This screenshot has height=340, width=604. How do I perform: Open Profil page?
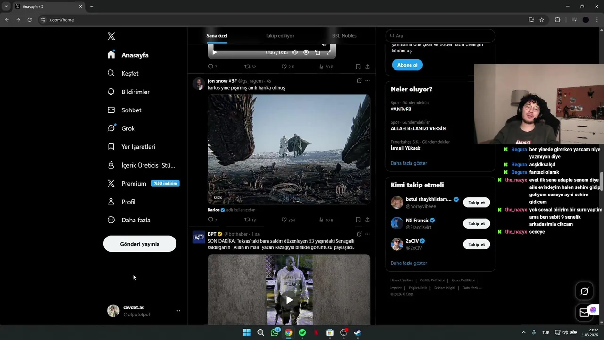(121, 202)
